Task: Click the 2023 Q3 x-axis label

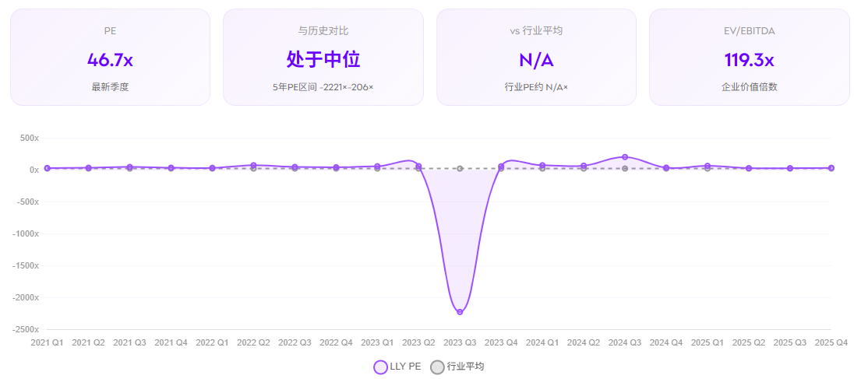Action: pos(460,342)
